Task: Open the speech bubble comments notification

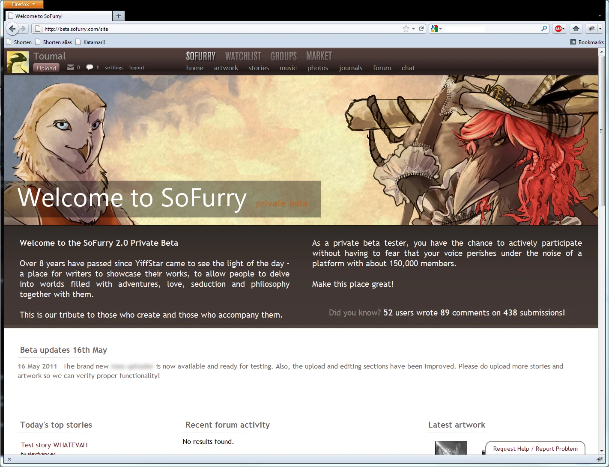Action: coord(90,67)
